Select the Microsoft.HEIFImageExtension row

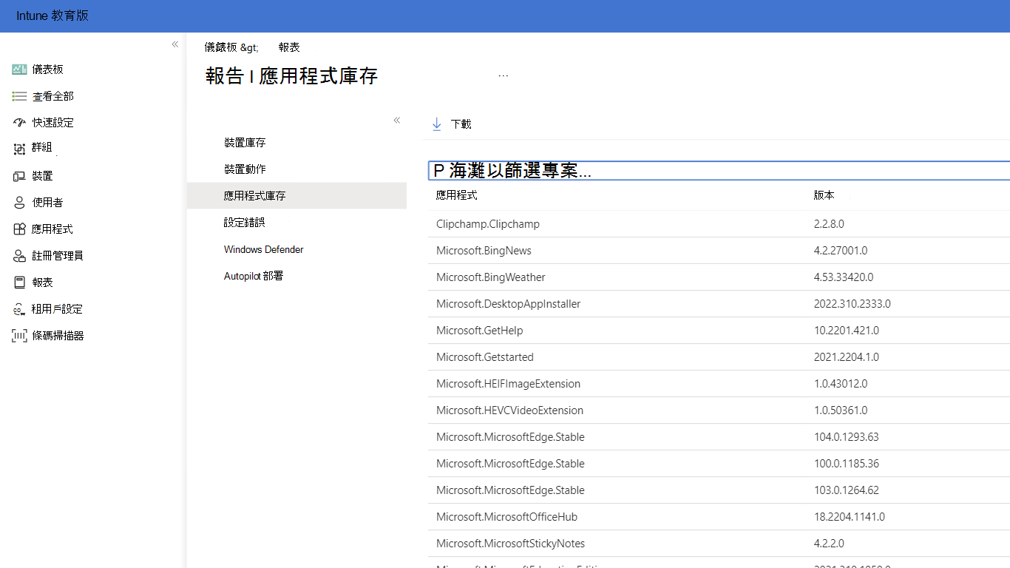(x=719, y=384)
